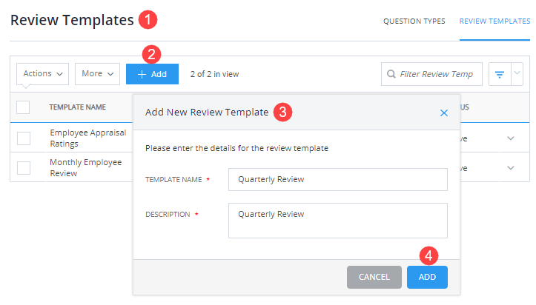Click the Cancel button in dialog

[x=374, y=277]
